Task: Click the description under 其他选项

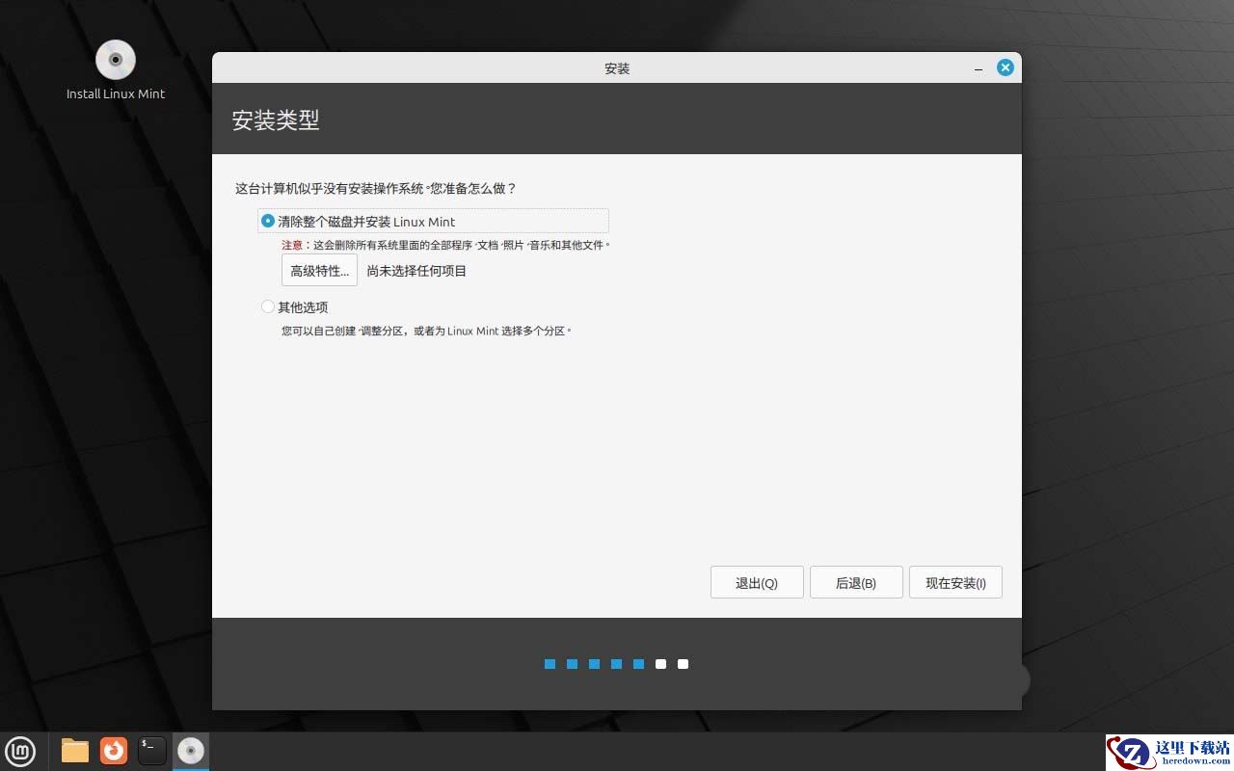Action: click(426, 331)
